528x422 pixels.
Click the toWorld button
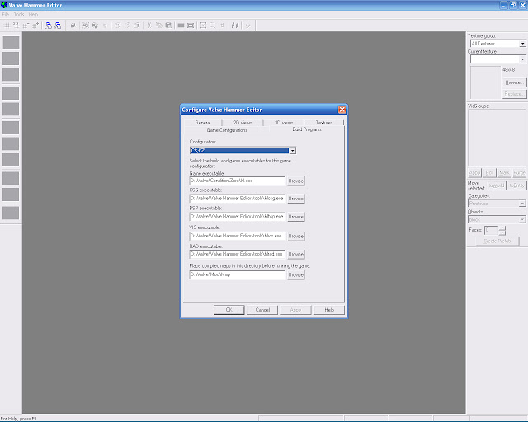pos(497,185)
